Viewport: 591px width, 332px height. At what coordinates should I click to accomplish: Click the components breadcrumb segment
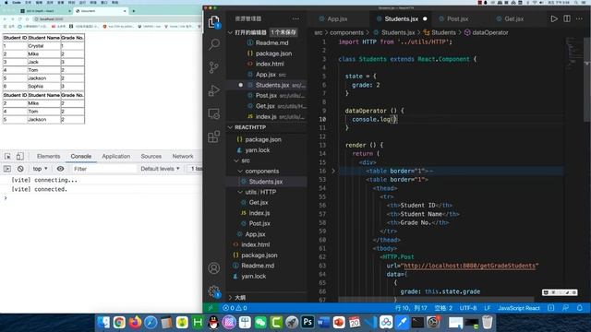point(346,33)
